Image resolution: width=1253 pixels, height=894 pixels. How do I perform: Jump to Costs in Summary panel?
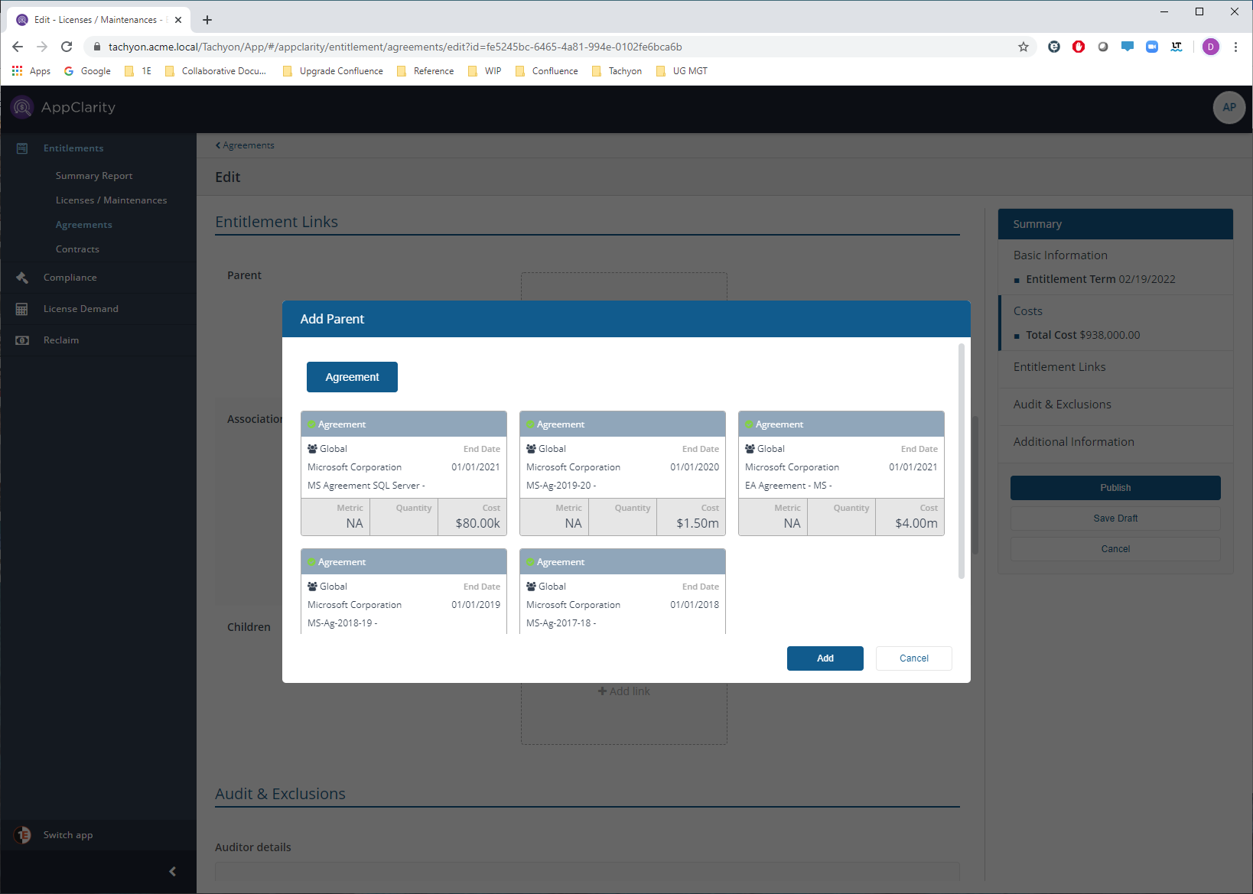[x=1028, y=311]
